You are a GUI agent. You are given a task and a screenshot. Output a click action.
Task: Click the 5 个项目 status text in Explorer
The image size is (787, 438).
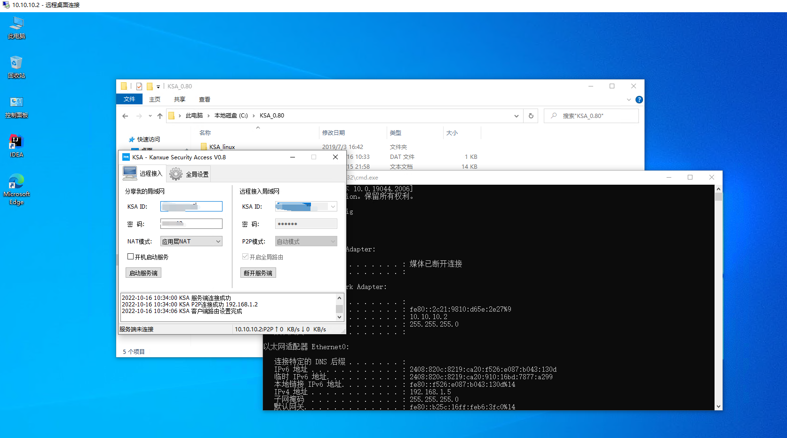click(x=134, y=352)
